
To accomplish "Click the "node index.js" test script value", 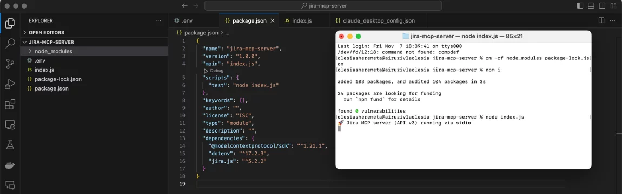I will [x=256, y=85].
